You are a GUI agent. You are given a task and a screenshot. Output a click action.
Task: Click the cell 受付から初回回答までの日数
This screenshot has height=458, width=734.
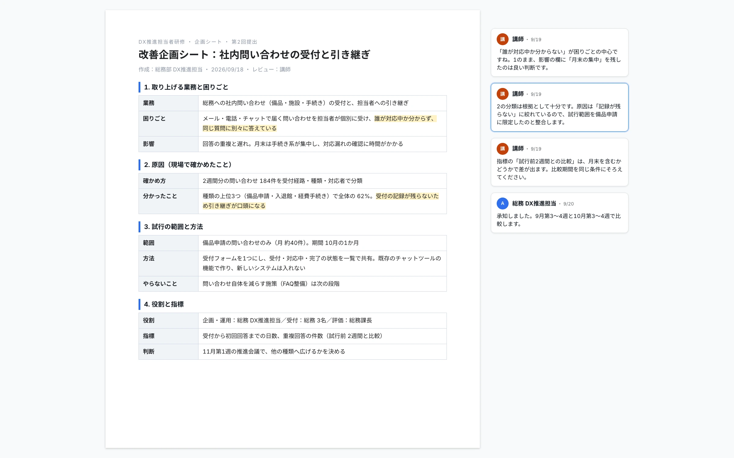(322, 336)
